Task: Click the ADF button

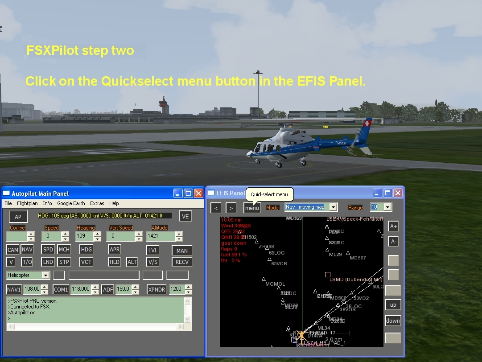Action: coord(107,289)
